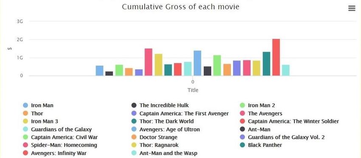Click Spider-Man: Homecoming legend marker
Image resolution: width=361 pixels, height=158 pixels.
pos(25,145)
